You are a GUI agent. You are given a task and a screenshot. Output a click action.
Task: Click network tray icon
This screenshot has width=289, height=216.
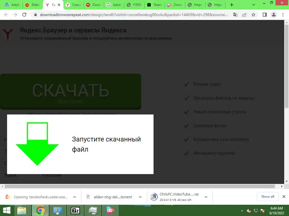[256, 211]
